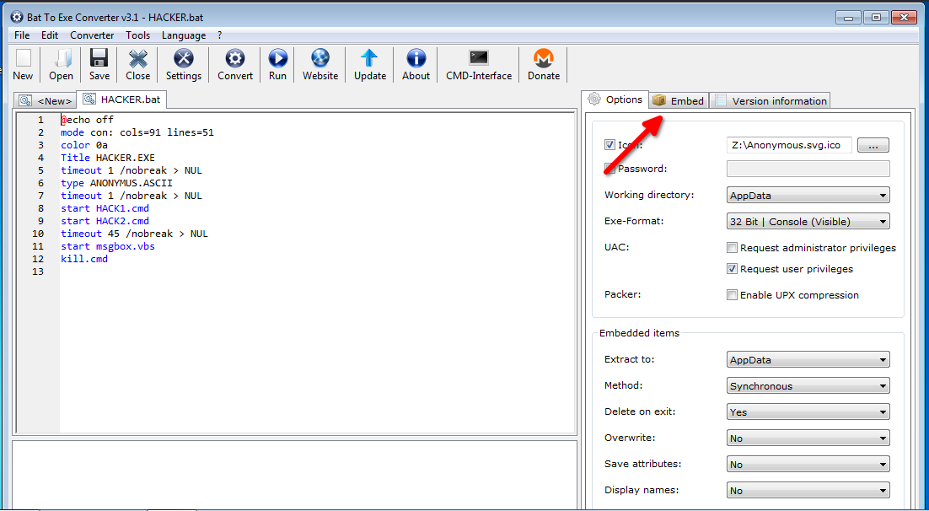Switch to the Embed tab
Image resolution: width=929 pixels, height=511 pixels.
point(679,101)
